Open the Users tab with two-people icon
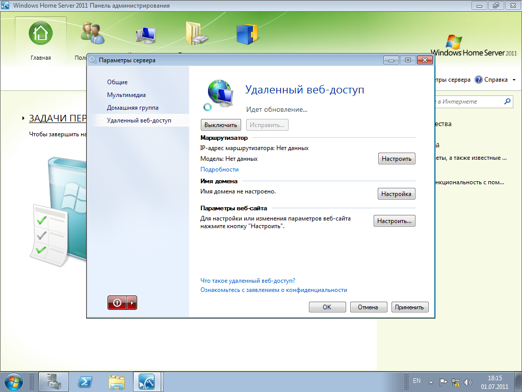The height and width of the screenshot is (392, 522). coord(93,33)
